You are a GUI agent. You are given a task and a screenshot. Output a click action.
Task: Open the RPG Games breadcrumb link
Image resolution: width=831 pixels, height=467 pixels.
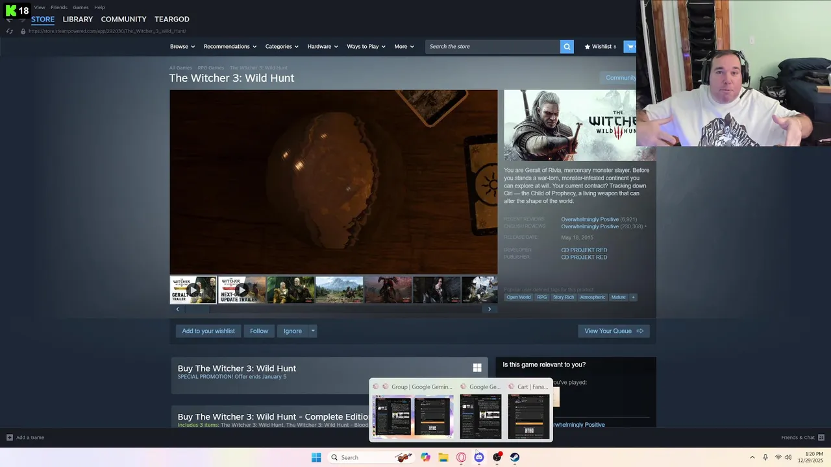(x=211, y=67)
